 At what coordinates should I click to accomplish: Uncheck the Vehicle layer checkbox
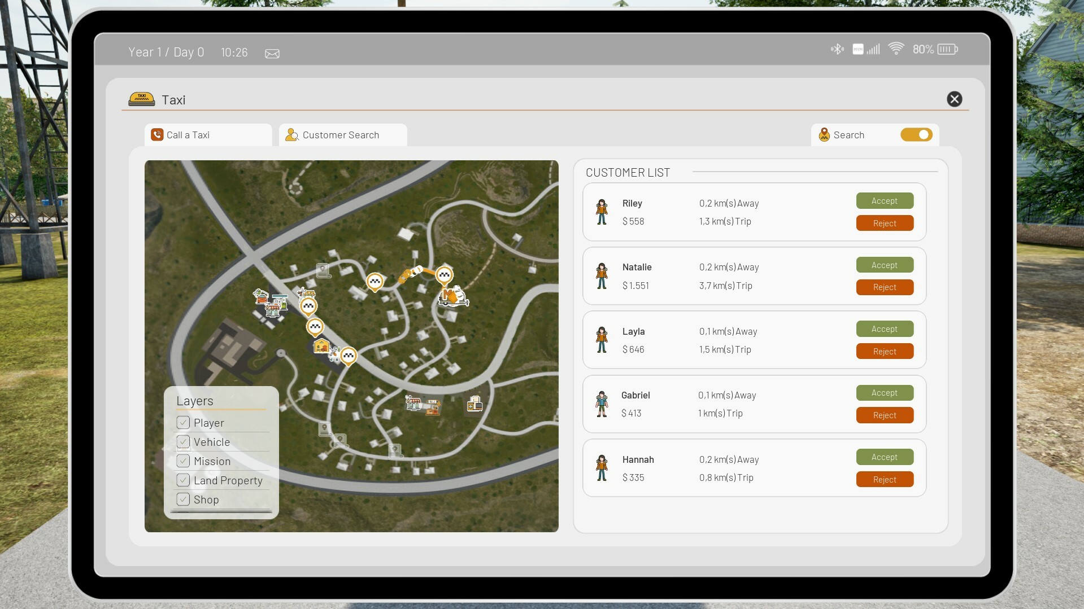pos(183,442)
